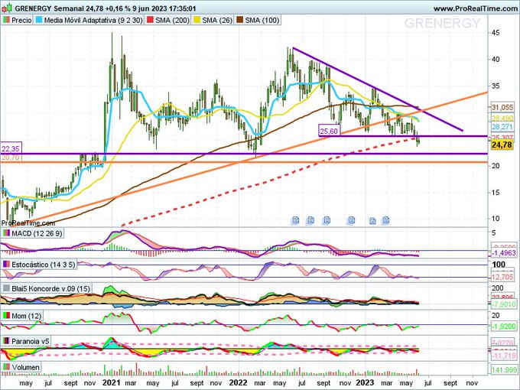
Task: Click the volume value 141 999
Action: 504,369
